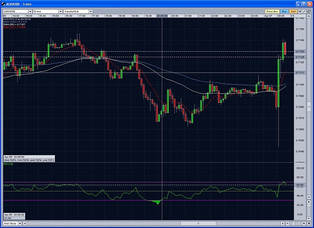Click the 20:05:00 highlighted time label

pos(162,16)
